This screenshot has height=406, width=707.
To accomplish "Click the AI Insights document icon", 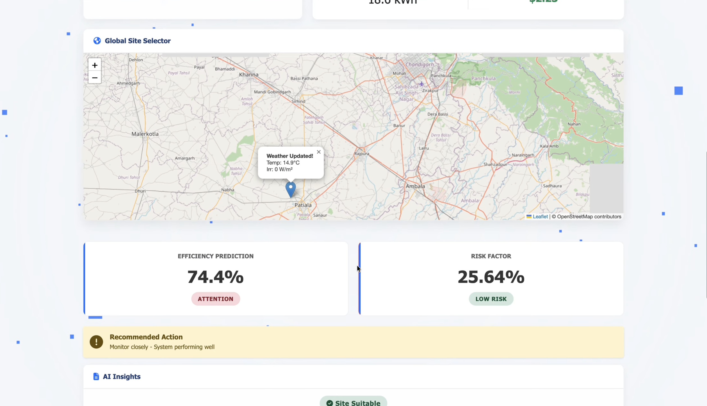I will pos(96,376).
